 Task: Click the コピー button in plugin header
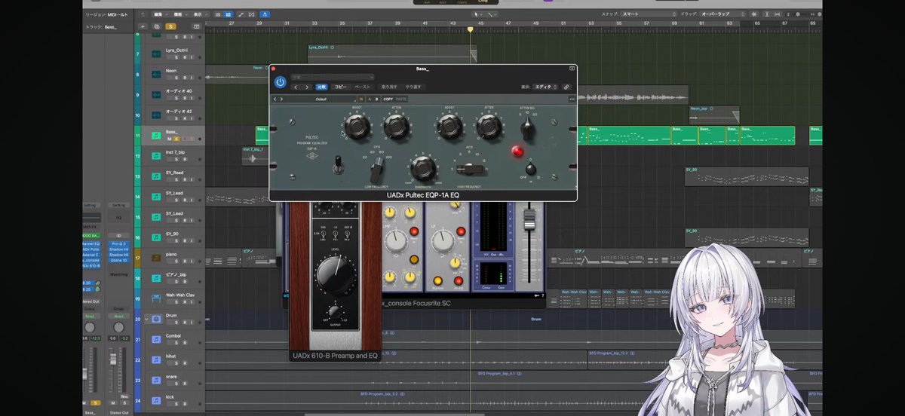click(x=341, y=87)
